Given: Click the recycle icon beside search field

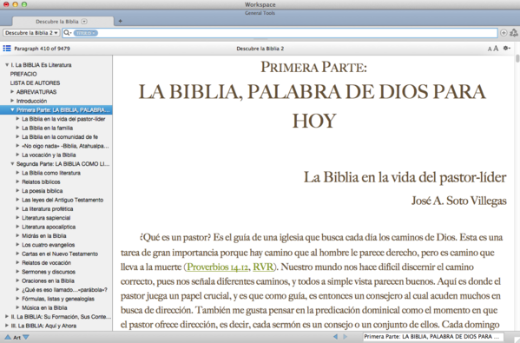Looking at the screenshot, I should point(514,32).
